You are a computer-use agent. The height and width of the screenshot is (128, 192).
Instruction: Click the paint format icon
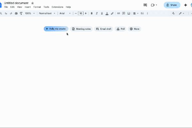coord(21,13)
